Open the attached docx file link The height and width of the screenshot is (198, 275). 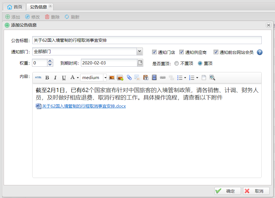click(x=84, y=106)
